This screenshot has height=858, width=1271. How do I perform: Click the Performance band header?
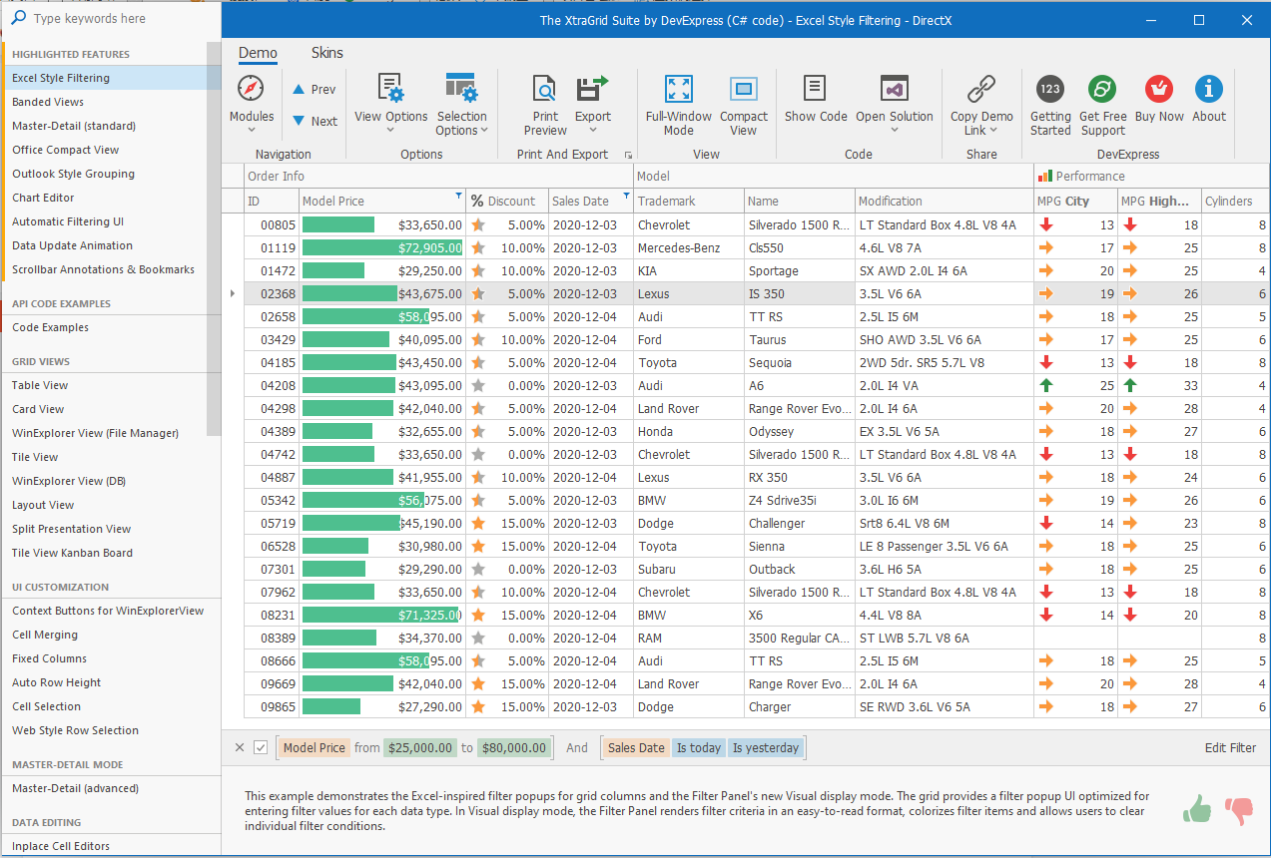tap(1151, 177)
